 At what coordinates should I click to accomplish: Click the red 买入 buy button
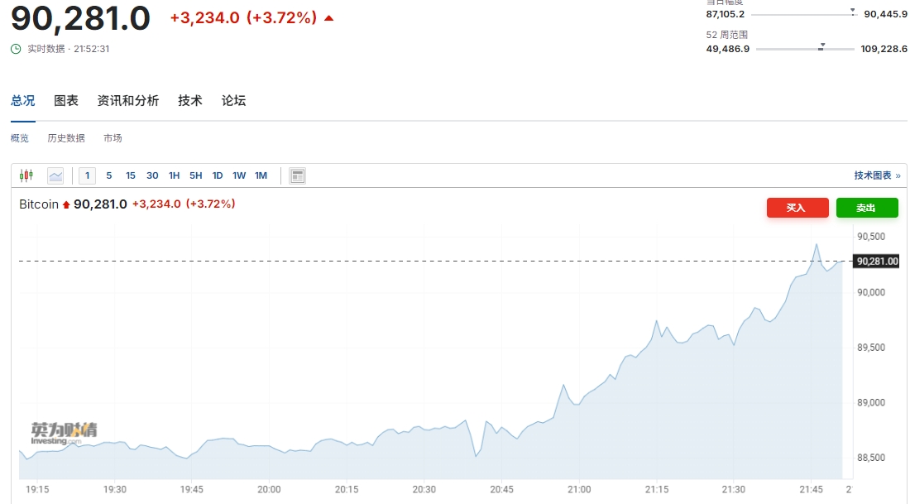point(796,208)
